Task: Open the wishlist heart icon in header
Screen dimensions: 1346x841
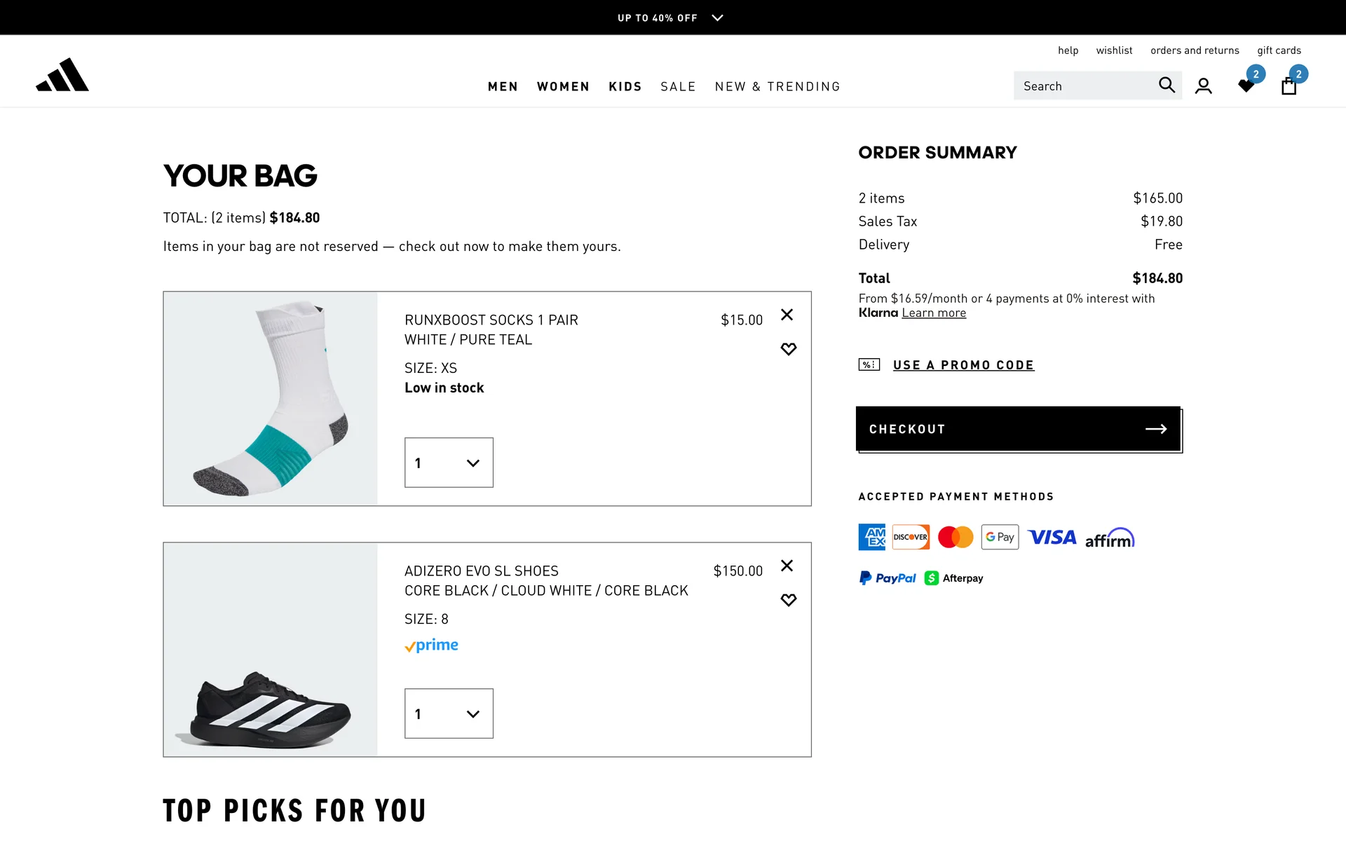Action: 1246,86
